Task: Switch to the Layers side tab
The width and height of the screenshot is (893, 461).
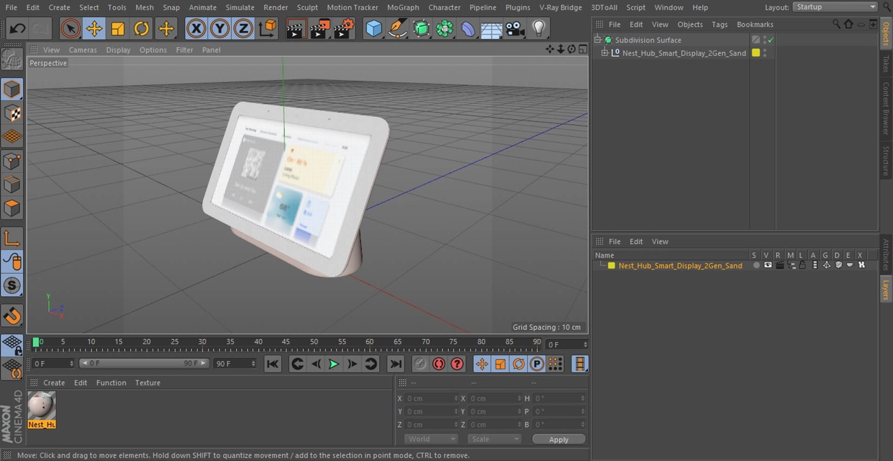Action: pos(886,289)
